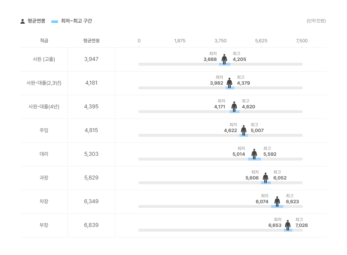The width and height of the screenshot is (347, 255).
Task: Click the person icon in 대리 row
Action: [x=254, y=154]
